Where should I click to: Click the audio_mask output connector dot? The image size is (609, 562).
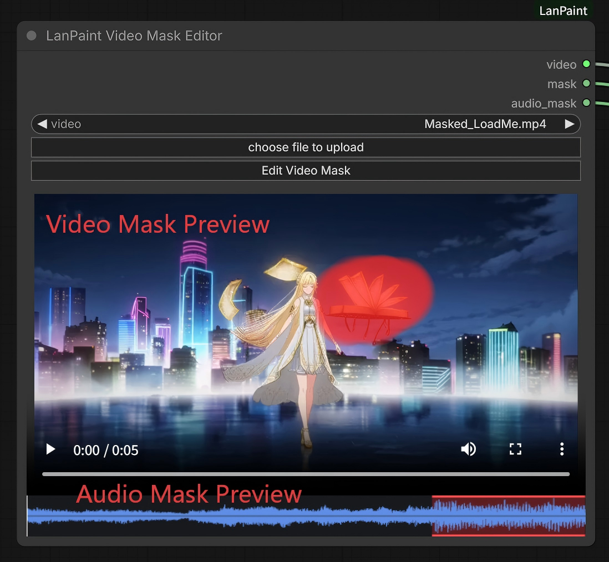coord(586,103)
